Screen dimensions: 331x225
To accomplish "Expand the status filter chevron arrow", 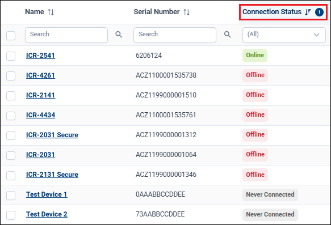I will tap(316, 35).
